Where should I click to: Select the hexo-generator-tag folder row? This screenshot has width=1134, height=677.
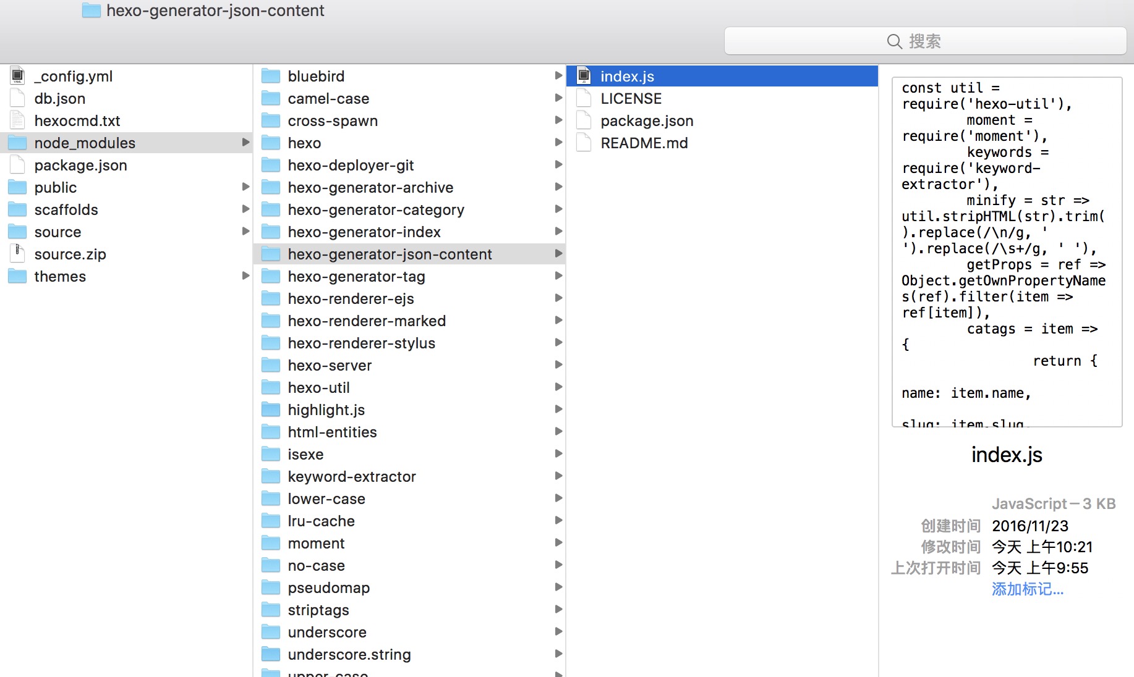pyautogui.click(x=409, y=276)
